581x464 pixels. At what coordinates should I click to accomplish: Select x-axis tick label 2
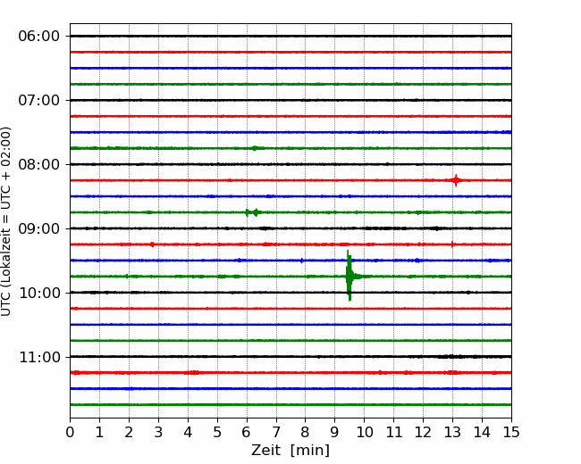pos(129,432)
